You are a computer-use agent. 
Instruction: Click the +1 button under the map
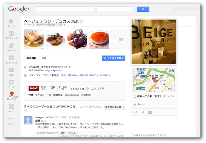135,112
